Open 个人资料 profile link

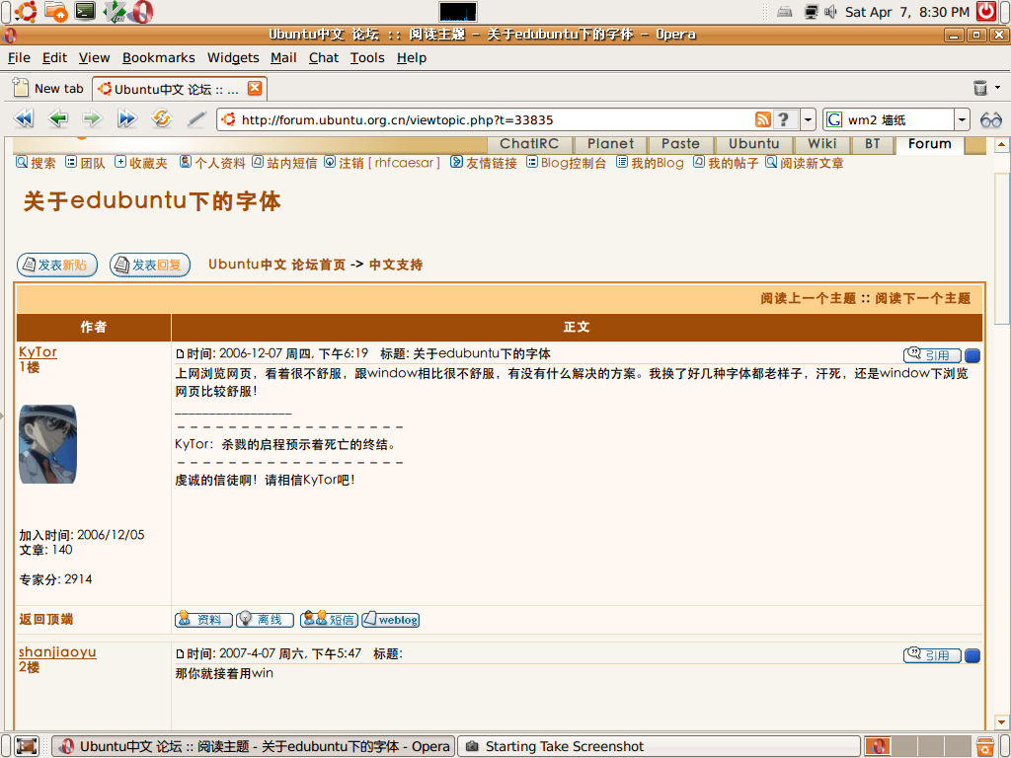(212, 163)
